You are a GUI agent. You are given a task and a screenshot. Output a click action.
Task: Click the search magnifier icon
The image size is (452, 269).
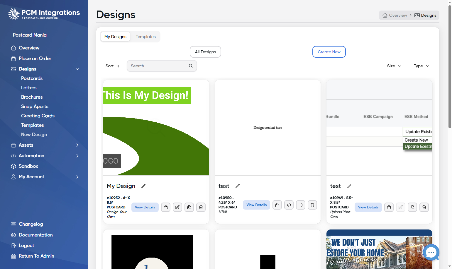(191, 66)
